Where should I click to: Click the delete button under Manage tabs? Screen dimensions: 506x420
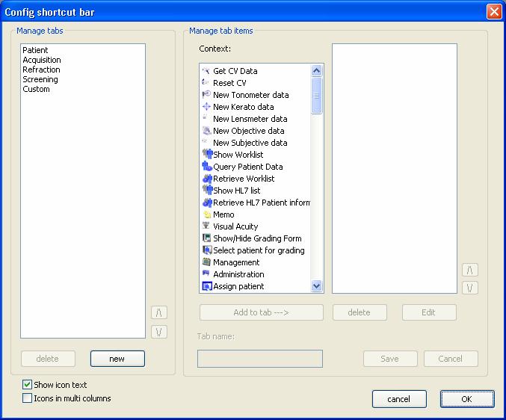[48, 359]
